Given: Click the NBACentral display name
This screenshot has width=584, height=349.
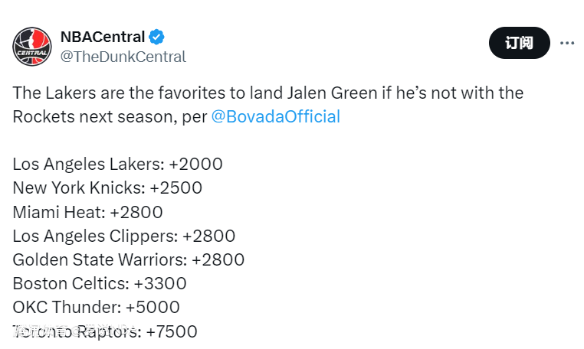Looking at the screenshot, I should pyautogui.click(x=102, y=37).
